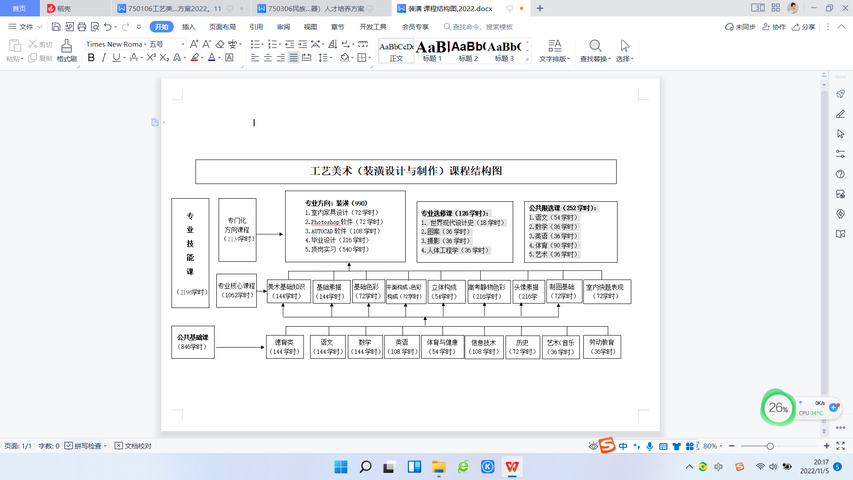The height and width of the screenshot is (480, 853).
Task: Open font size dropdown
Action: tap(183, 44)
